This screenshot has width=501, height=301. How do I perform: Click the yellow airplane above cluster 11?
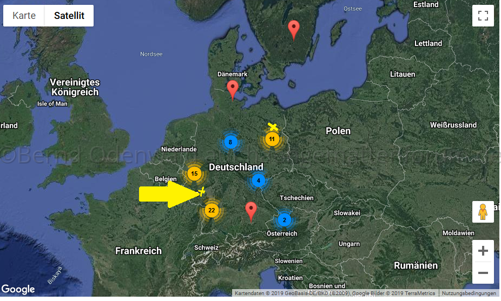point(273,127)
